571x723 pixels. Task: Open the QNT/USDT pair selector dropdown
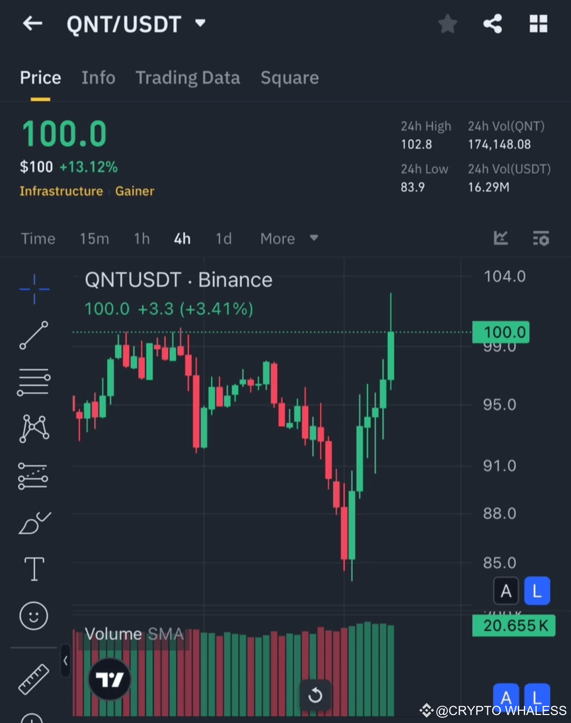[x=200, y=23]
